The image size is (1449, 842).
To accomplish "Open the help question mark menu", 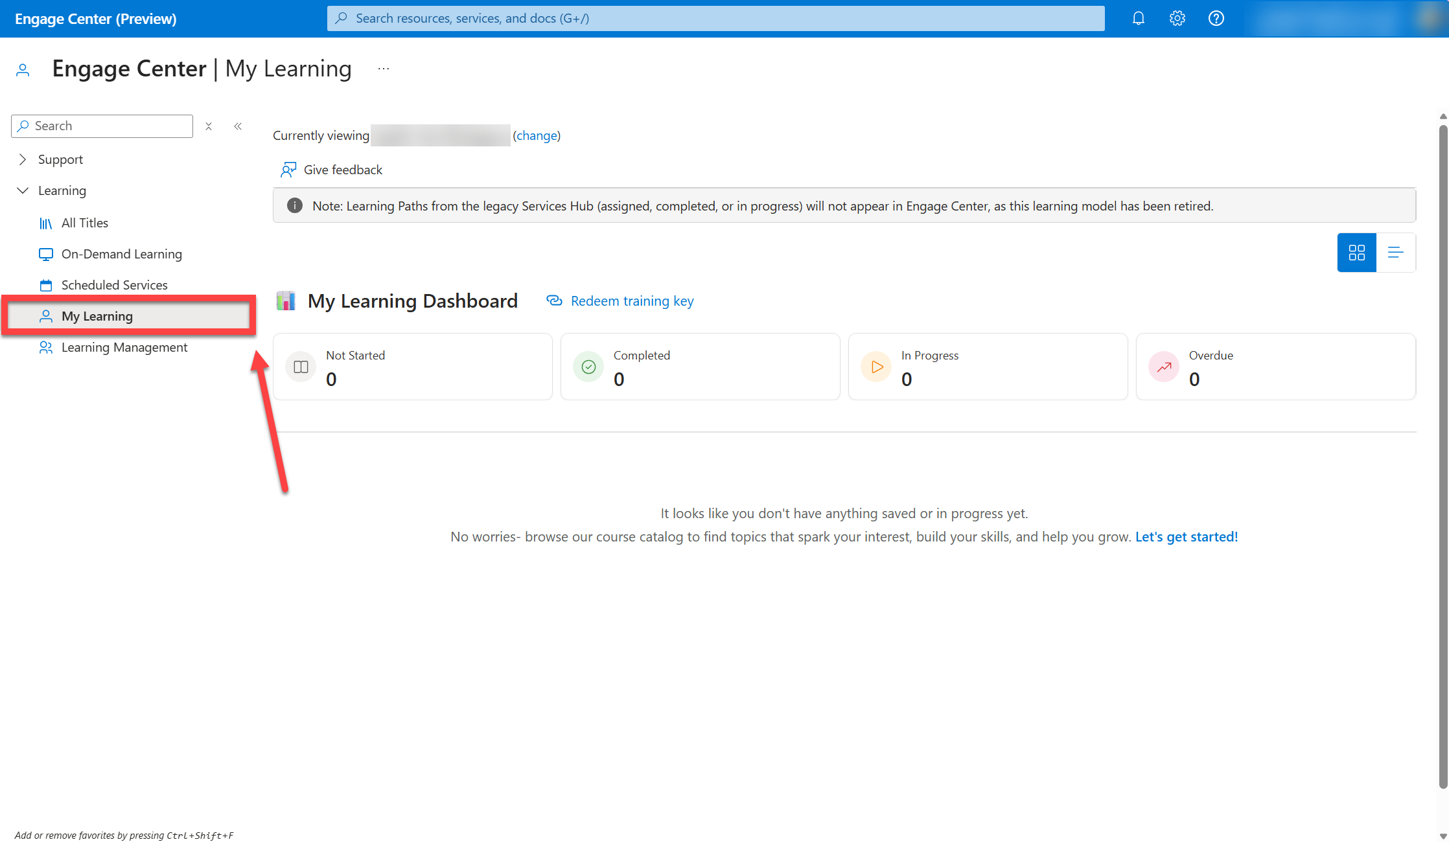I will 1216,18.
